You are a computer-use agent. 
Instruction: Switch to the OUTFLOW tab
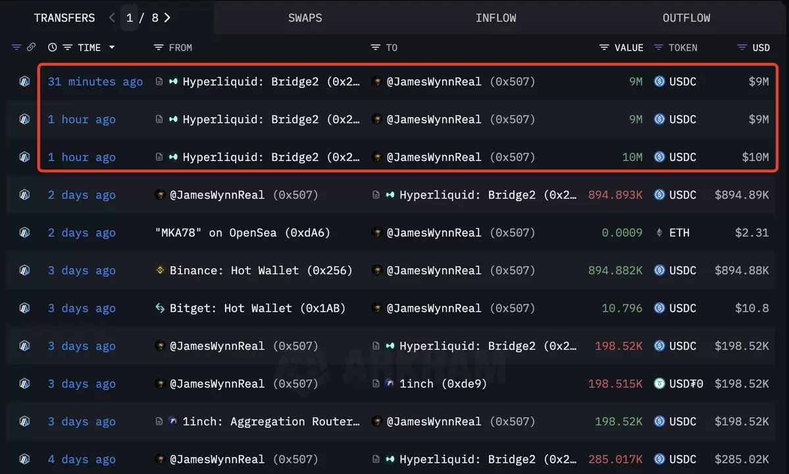(x=686, y=18)
